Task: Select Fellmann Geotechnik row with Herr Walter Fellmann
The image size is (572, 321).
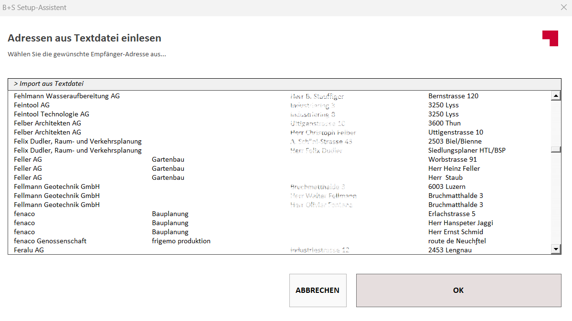Action: [x=279, y=196]
